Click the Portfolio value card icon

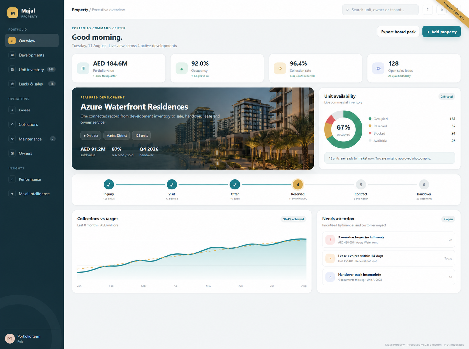click(83, 68)
